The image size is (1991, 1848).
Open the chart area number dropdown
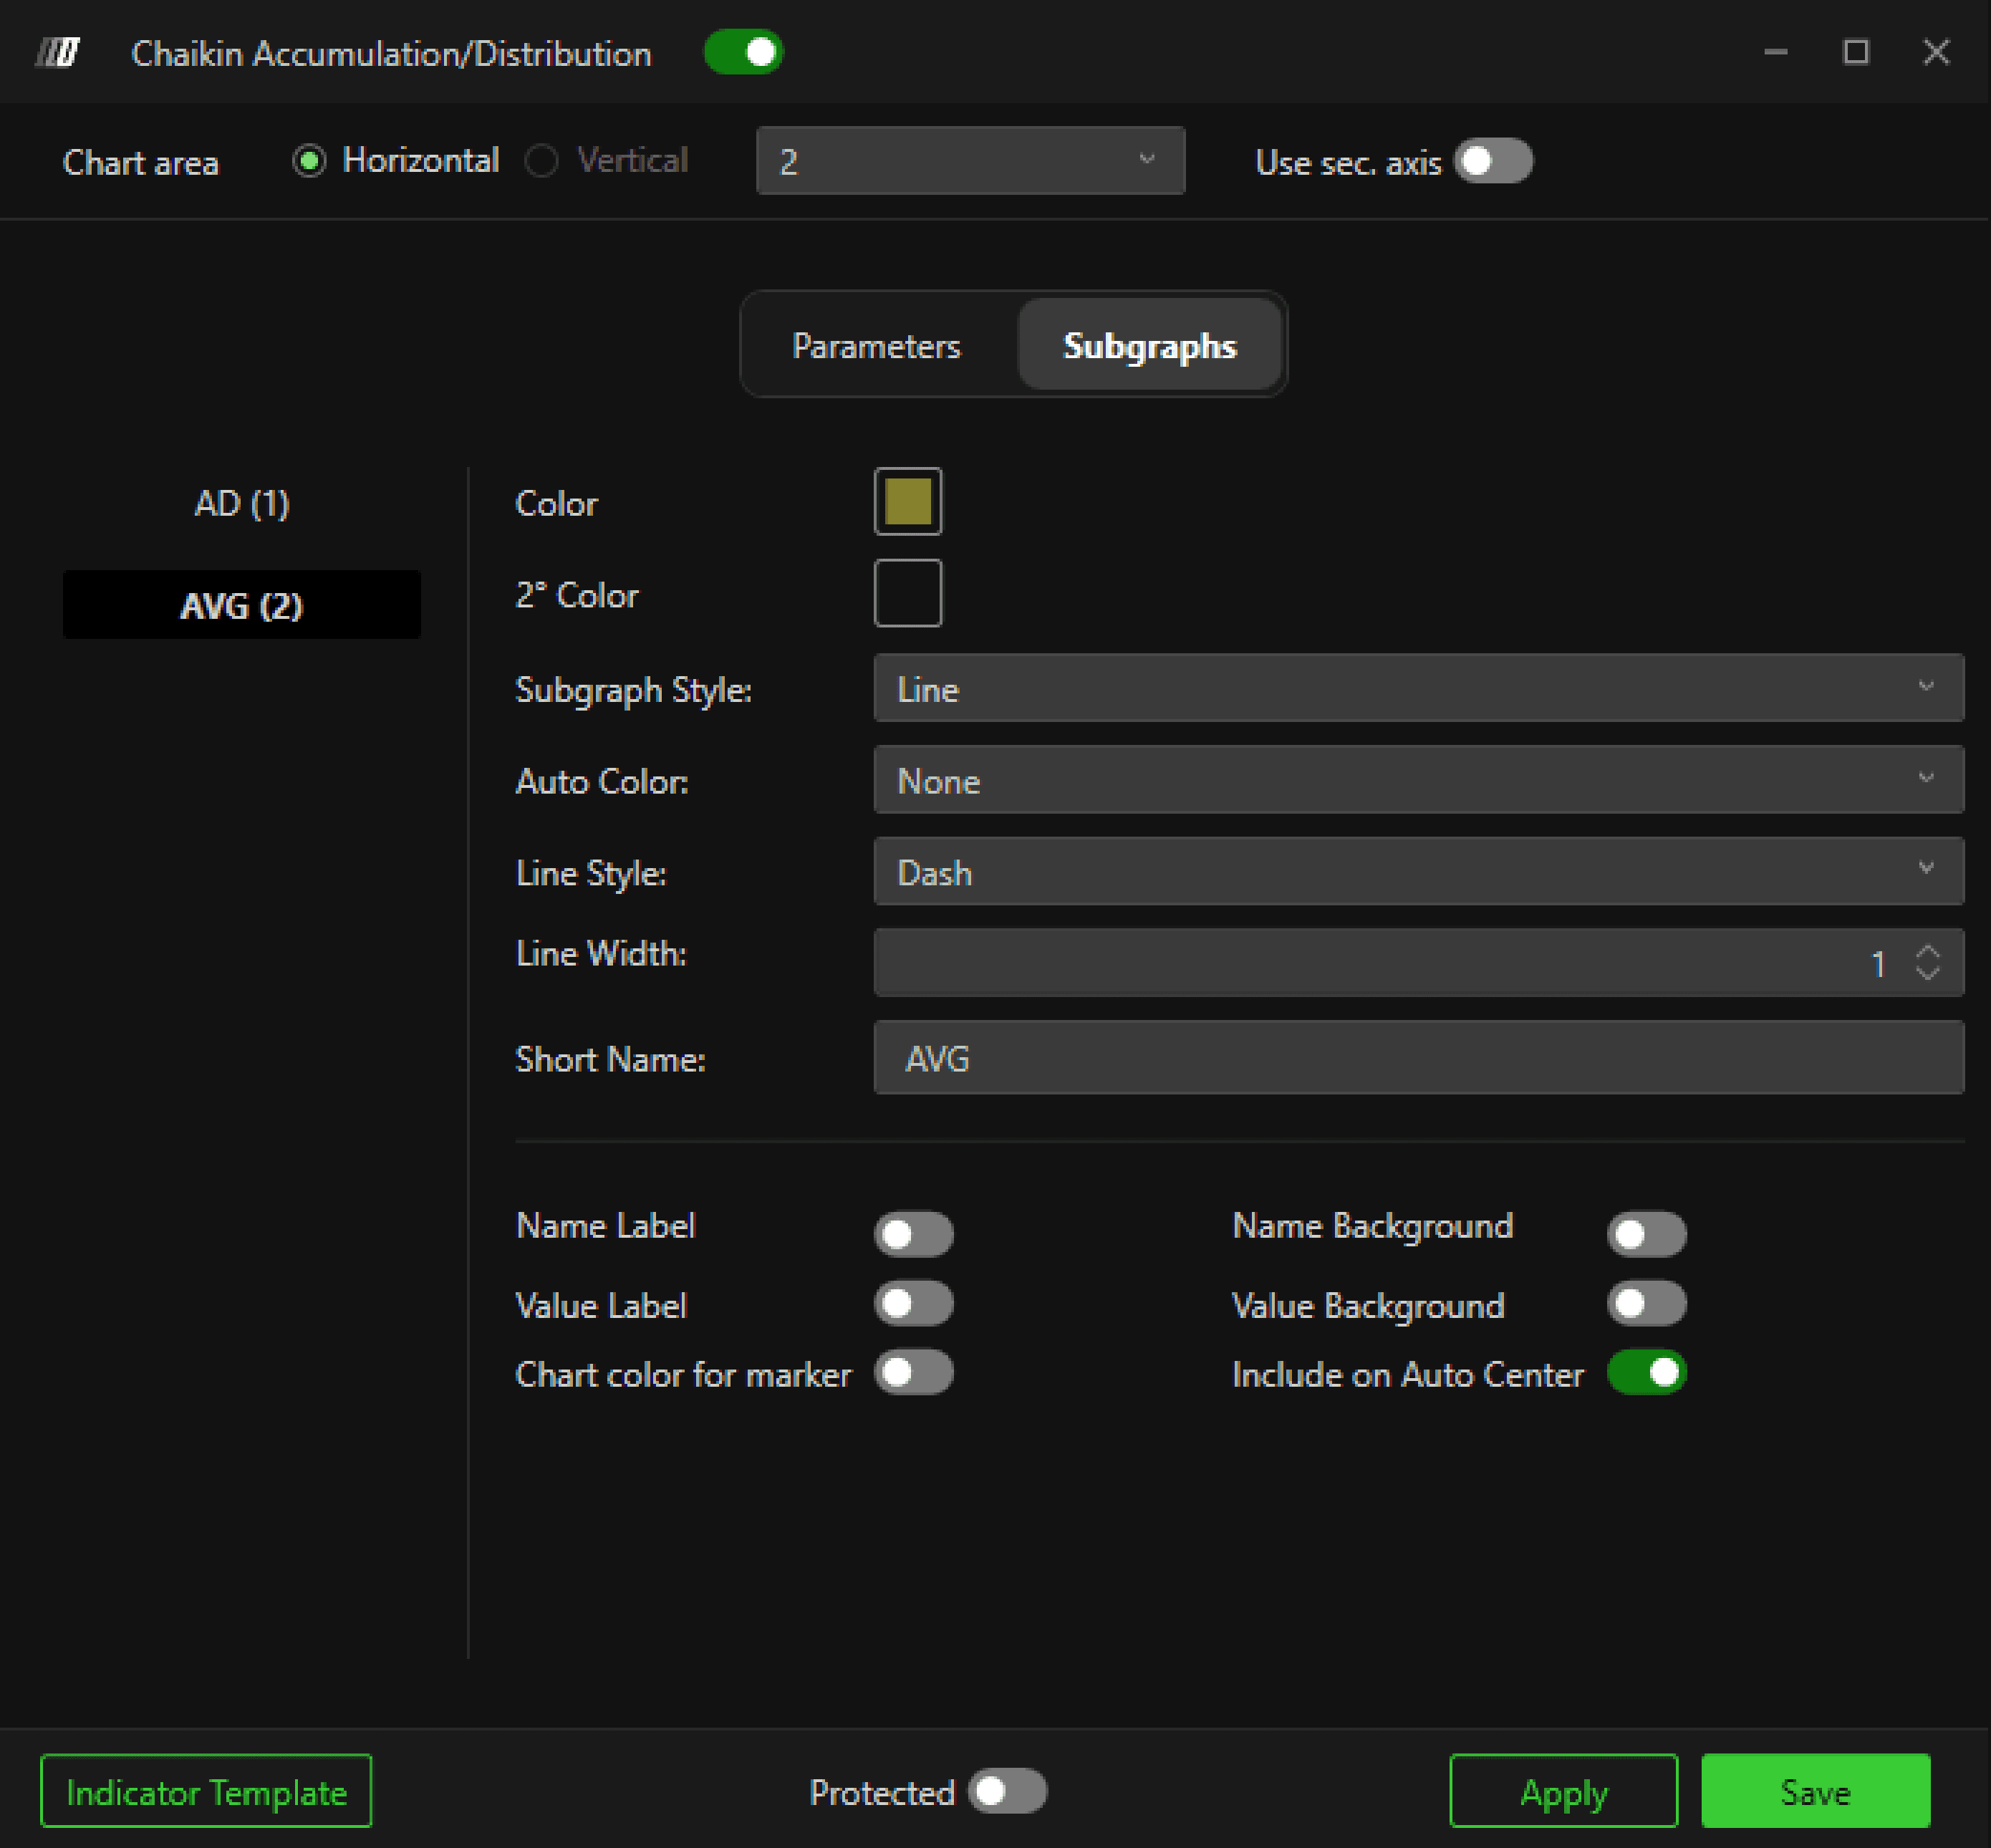[x=970, y=161]
